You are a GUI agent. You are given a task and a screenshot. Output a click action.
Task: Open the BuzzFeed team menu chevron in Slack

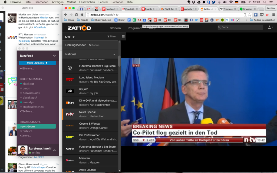(54, 56)
